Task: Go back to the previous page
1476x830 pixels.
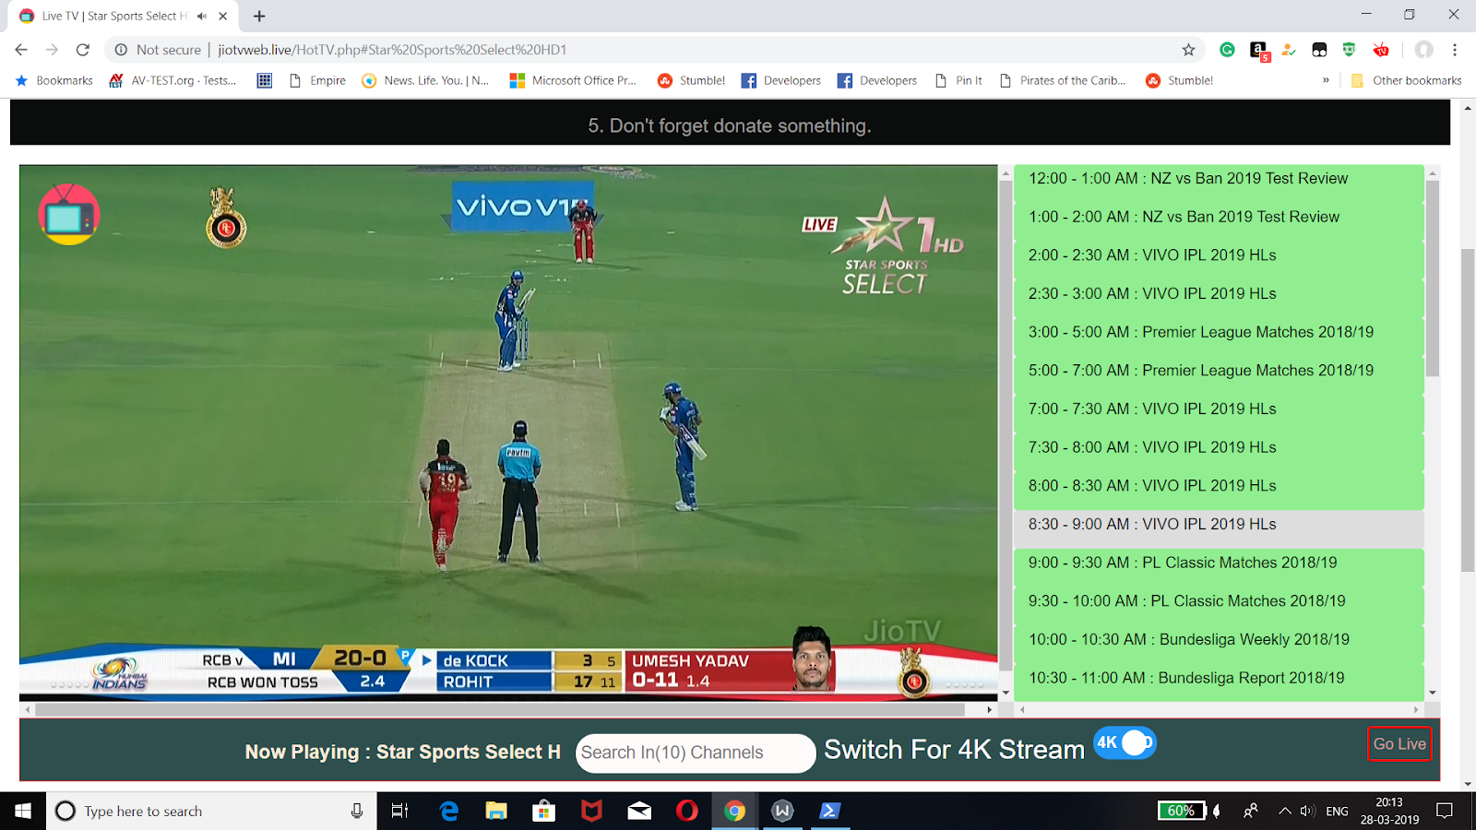Action: pos(21,50)
